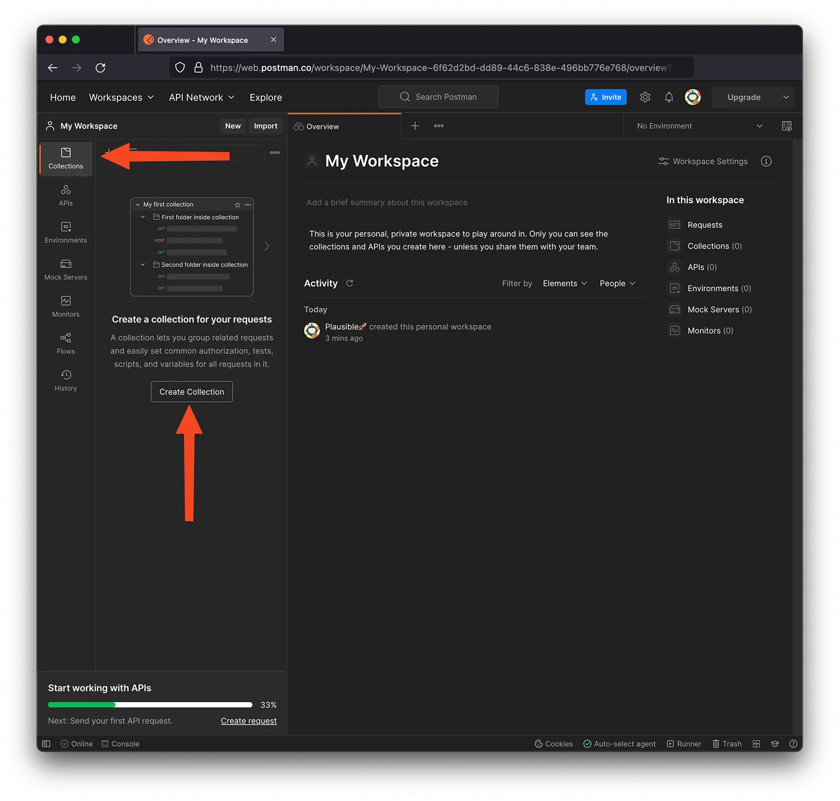Open the Collections sidebar panel
Image resolution: width=840 pixels, height=801 pixels.
(x=66, y=159)
